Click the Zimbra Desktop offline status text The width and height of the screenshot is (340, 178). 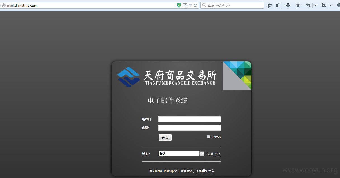(x=171, y=171)
